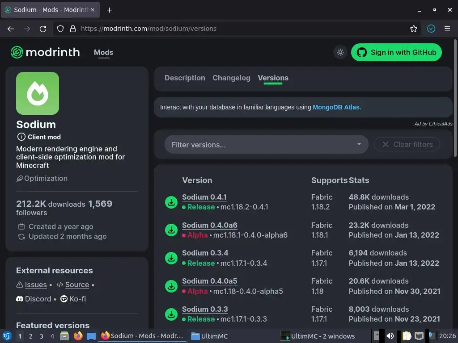Click the Clear filters button
The image size is (458, 343).
407,144
